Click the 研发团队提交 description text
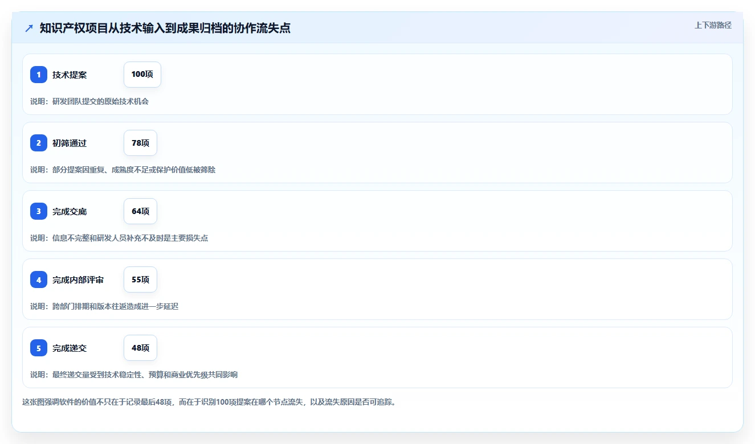The height and width of the screenshot is (444, 755). coord(89,101)
